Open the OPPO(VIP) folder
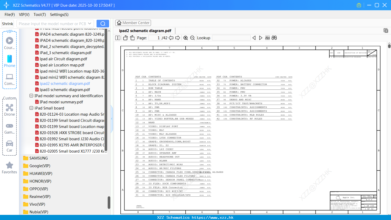Viewport: 391px width, 220px height. (x=35, y=189)
